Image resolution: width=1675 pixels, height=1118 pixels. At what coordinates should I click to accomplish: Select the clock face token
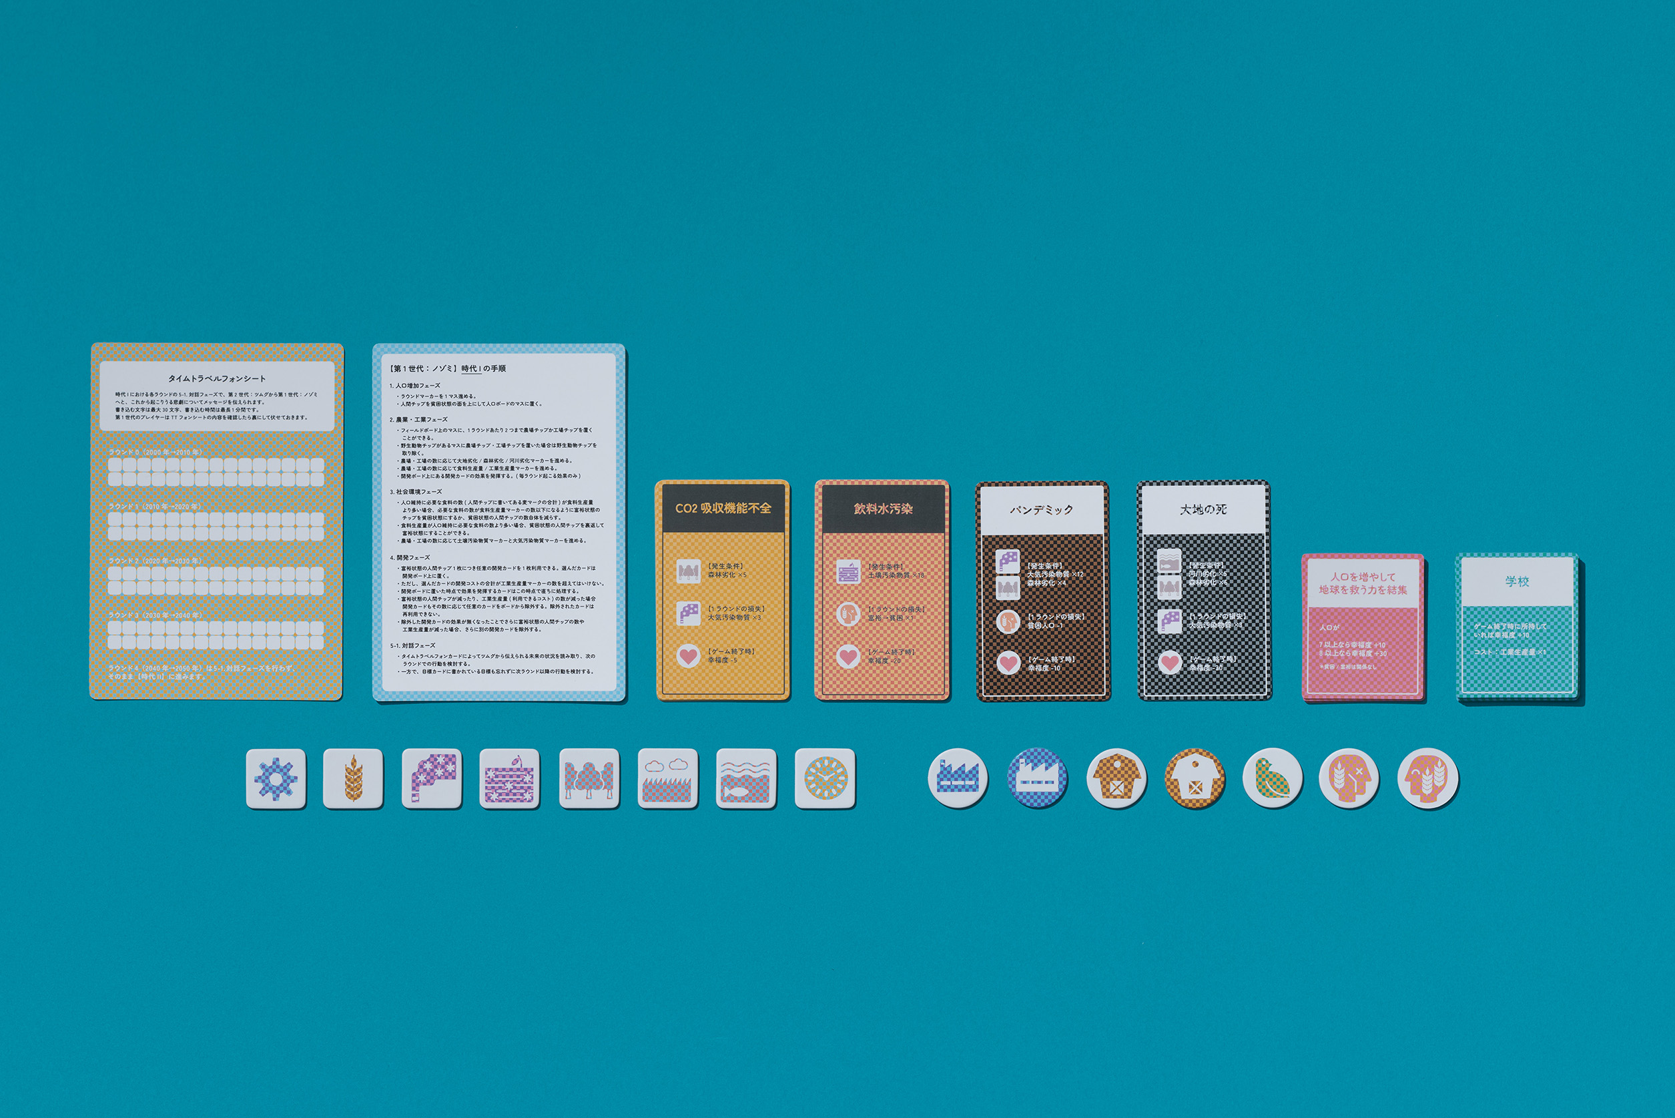click(x=825, y=779)
